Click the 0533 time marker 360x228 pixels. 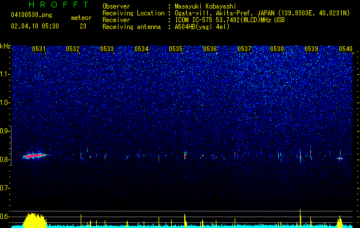107,48
